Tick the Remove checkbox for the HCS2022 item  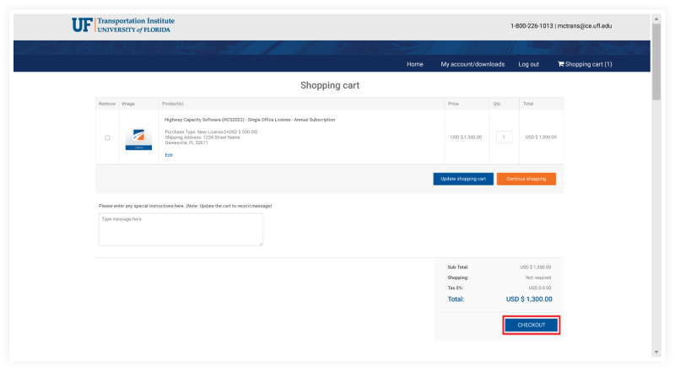107,137
